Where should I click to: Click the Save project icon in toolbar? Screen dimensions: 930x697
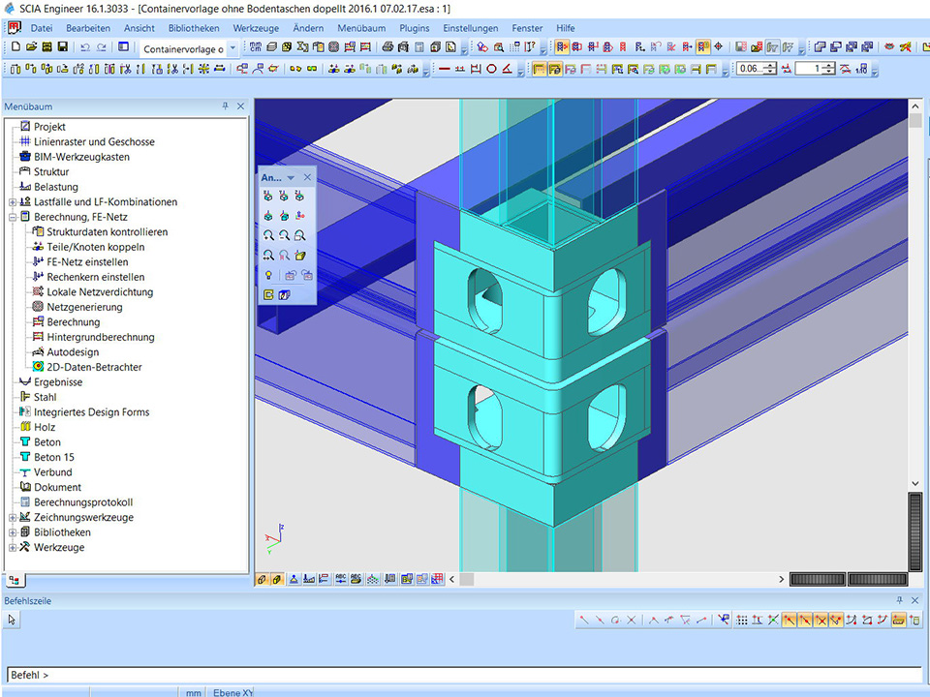click(x=63, y=46)
